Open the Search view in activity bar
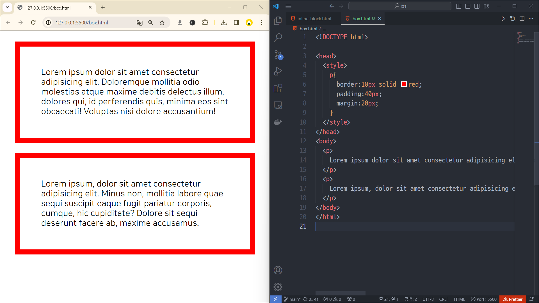 (x=278, y=37)
